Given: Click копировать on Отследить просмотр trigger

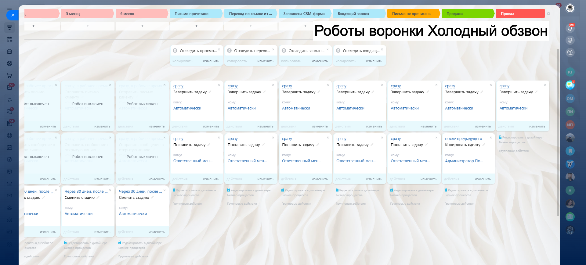Looking at the screenshot, I should point(182,61).
